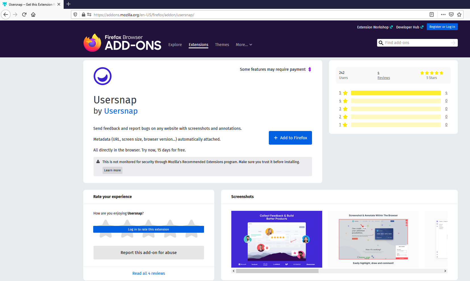Screen dimensions: 470x281
Task: Open Extension Workshop link
Action: [375, 27]
